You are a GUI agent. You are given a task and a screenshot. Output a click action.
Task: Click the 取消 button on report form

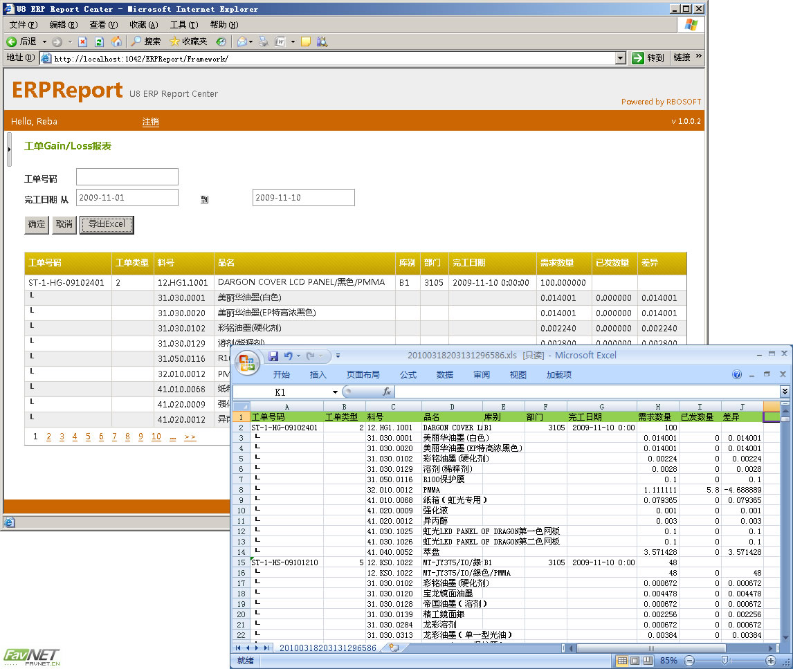pyautogui.click(x=64, y=225)
